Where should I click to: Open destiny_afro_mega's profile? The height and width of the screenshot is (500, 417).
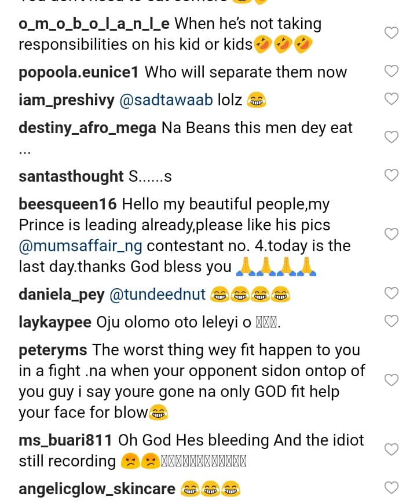click(x=87, y=128)
